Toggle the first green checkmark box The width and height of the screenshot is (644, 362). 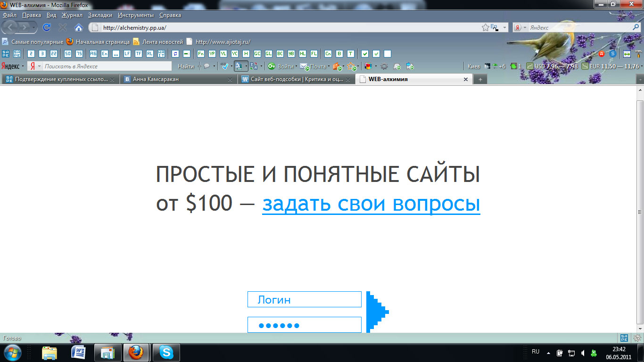tap(364, 54)
